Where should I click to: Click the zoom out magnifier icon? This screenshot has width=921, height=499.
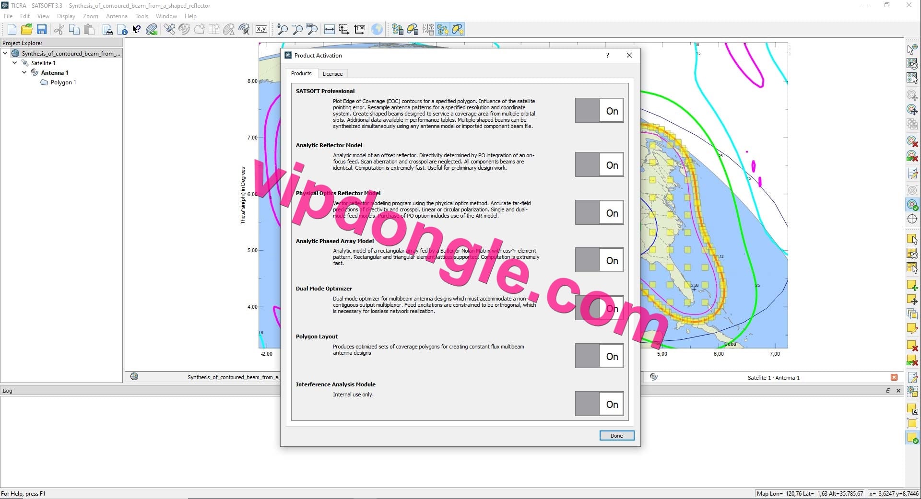click(297, 30)
